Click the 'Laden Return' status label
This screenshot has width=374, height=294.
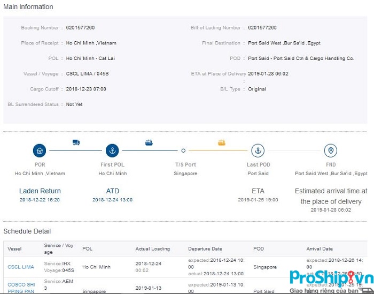click(40, 191)
